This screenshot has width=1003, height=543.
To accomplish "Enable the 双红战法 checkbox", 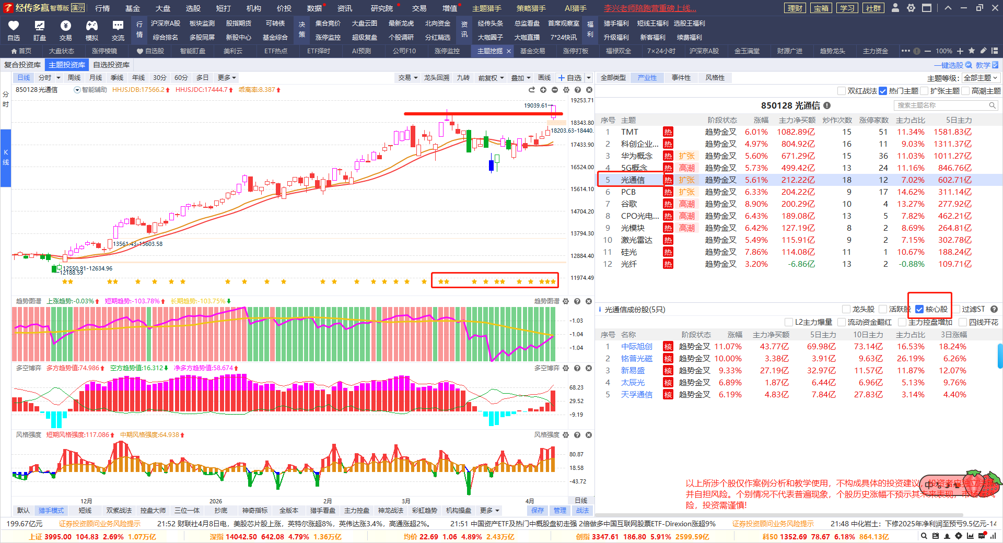I will click(842, 91).
